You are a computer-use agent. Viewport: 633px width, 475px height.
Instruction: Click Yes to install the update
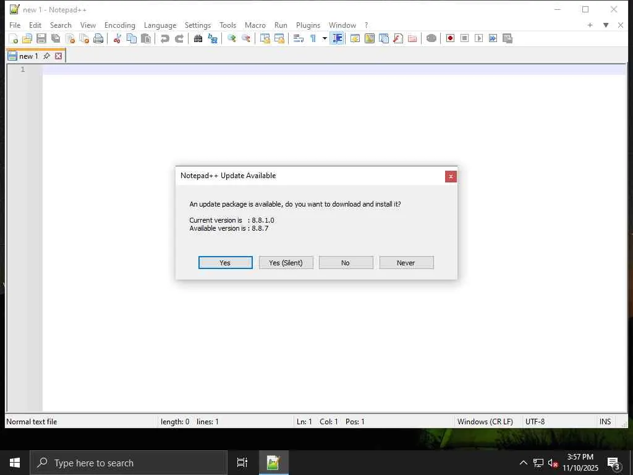[225, 262]
